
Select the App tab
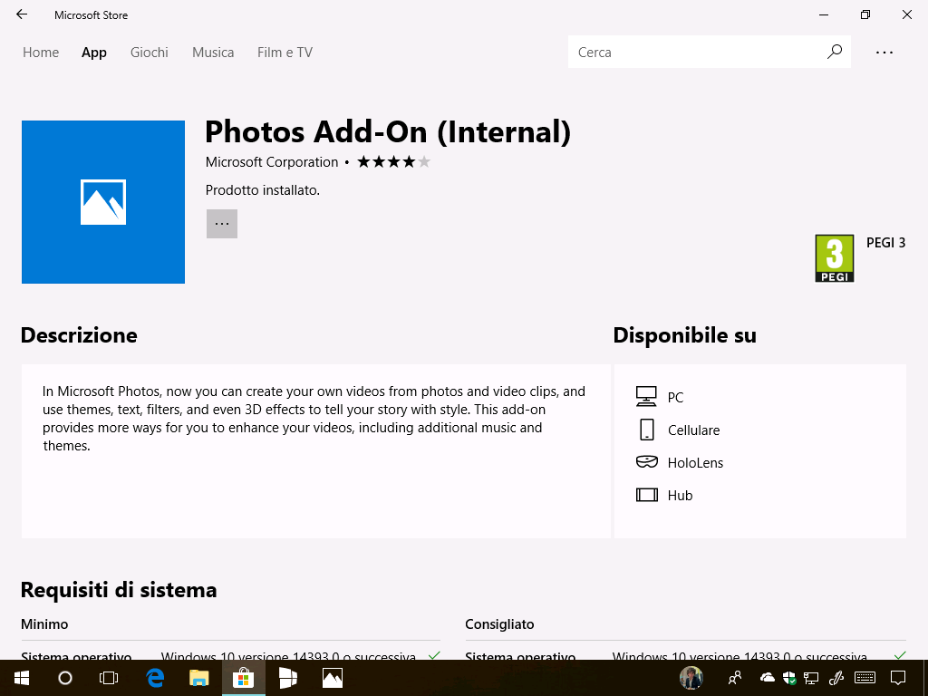pos(94,53)
